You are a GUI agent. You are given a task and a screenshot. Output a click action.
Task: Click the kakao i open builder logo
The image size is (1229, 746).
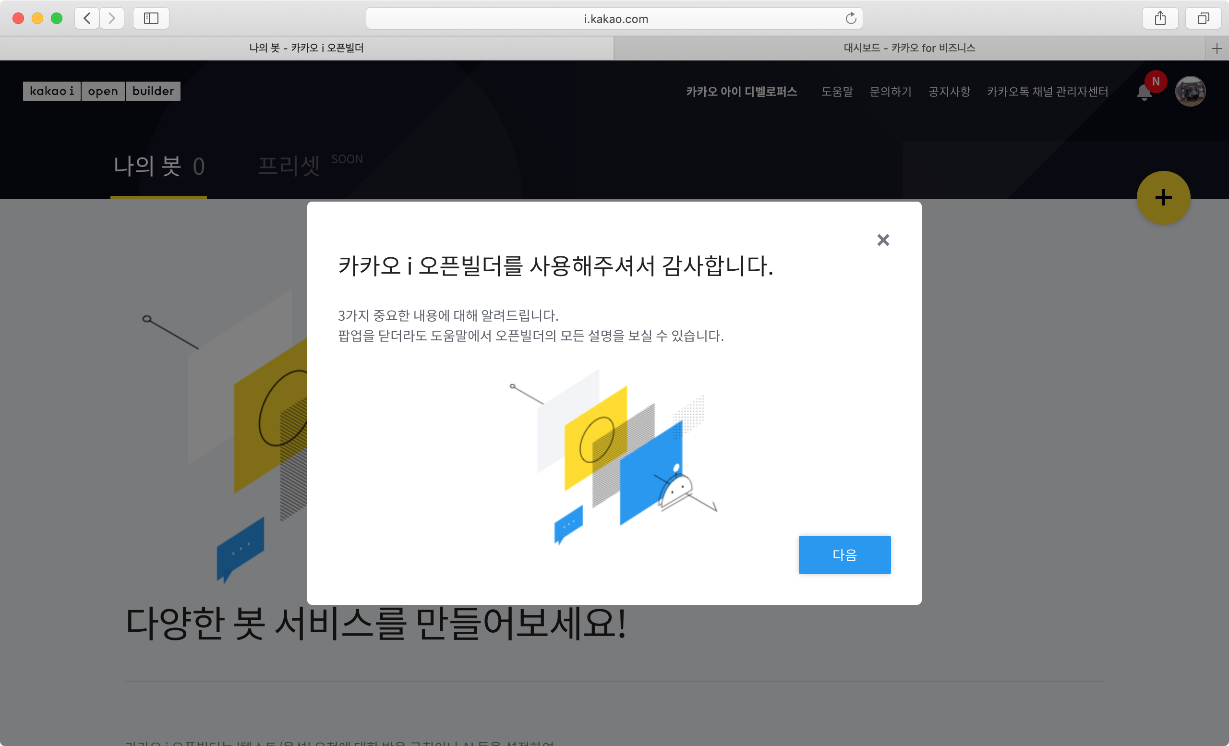coord(102,91)
